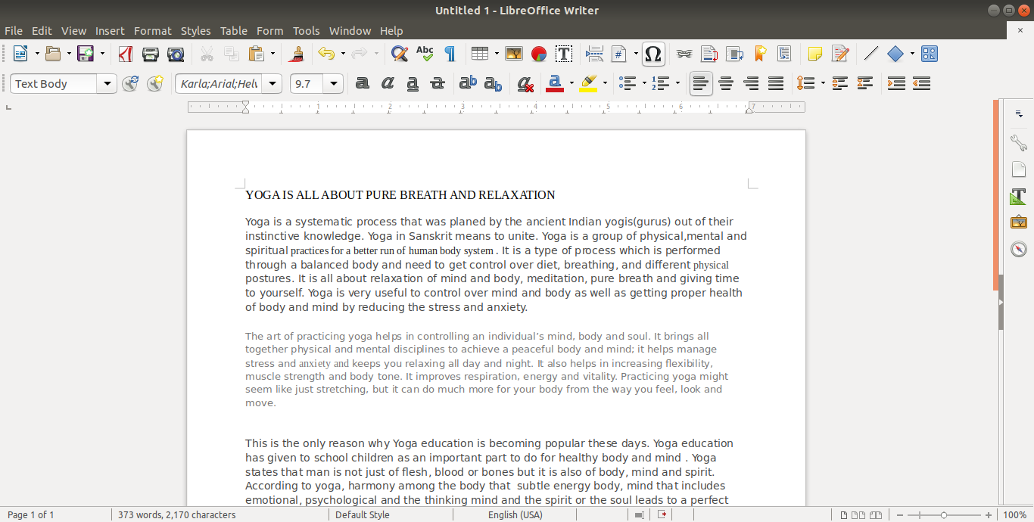The width and height of the screenshot is (1034, 522).
Task: Click the Clear Direct Formatting icon
Action: [525, 84]
